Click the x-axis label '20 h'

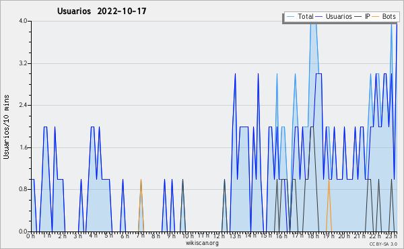344,236
